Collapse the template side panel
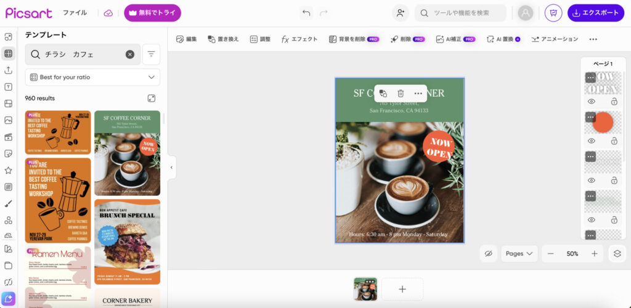 point(172,167)
